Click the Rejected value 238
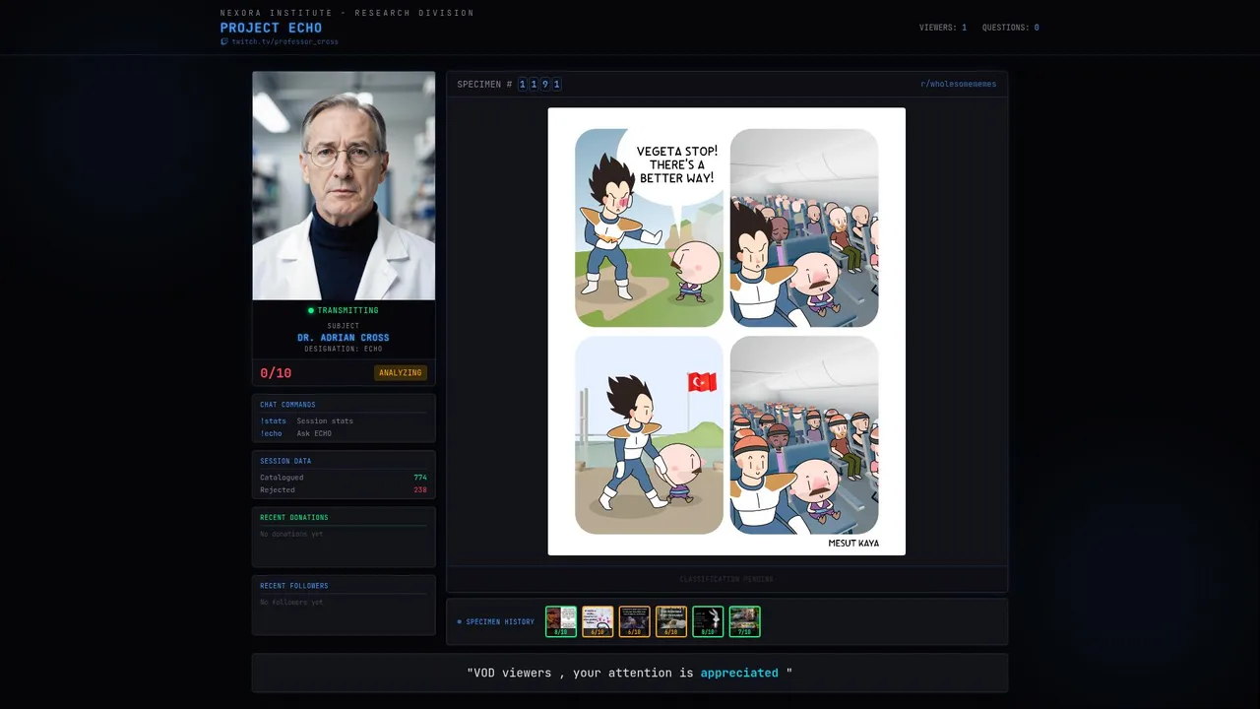Viewport: 1260px width, 709px height. 420,489
